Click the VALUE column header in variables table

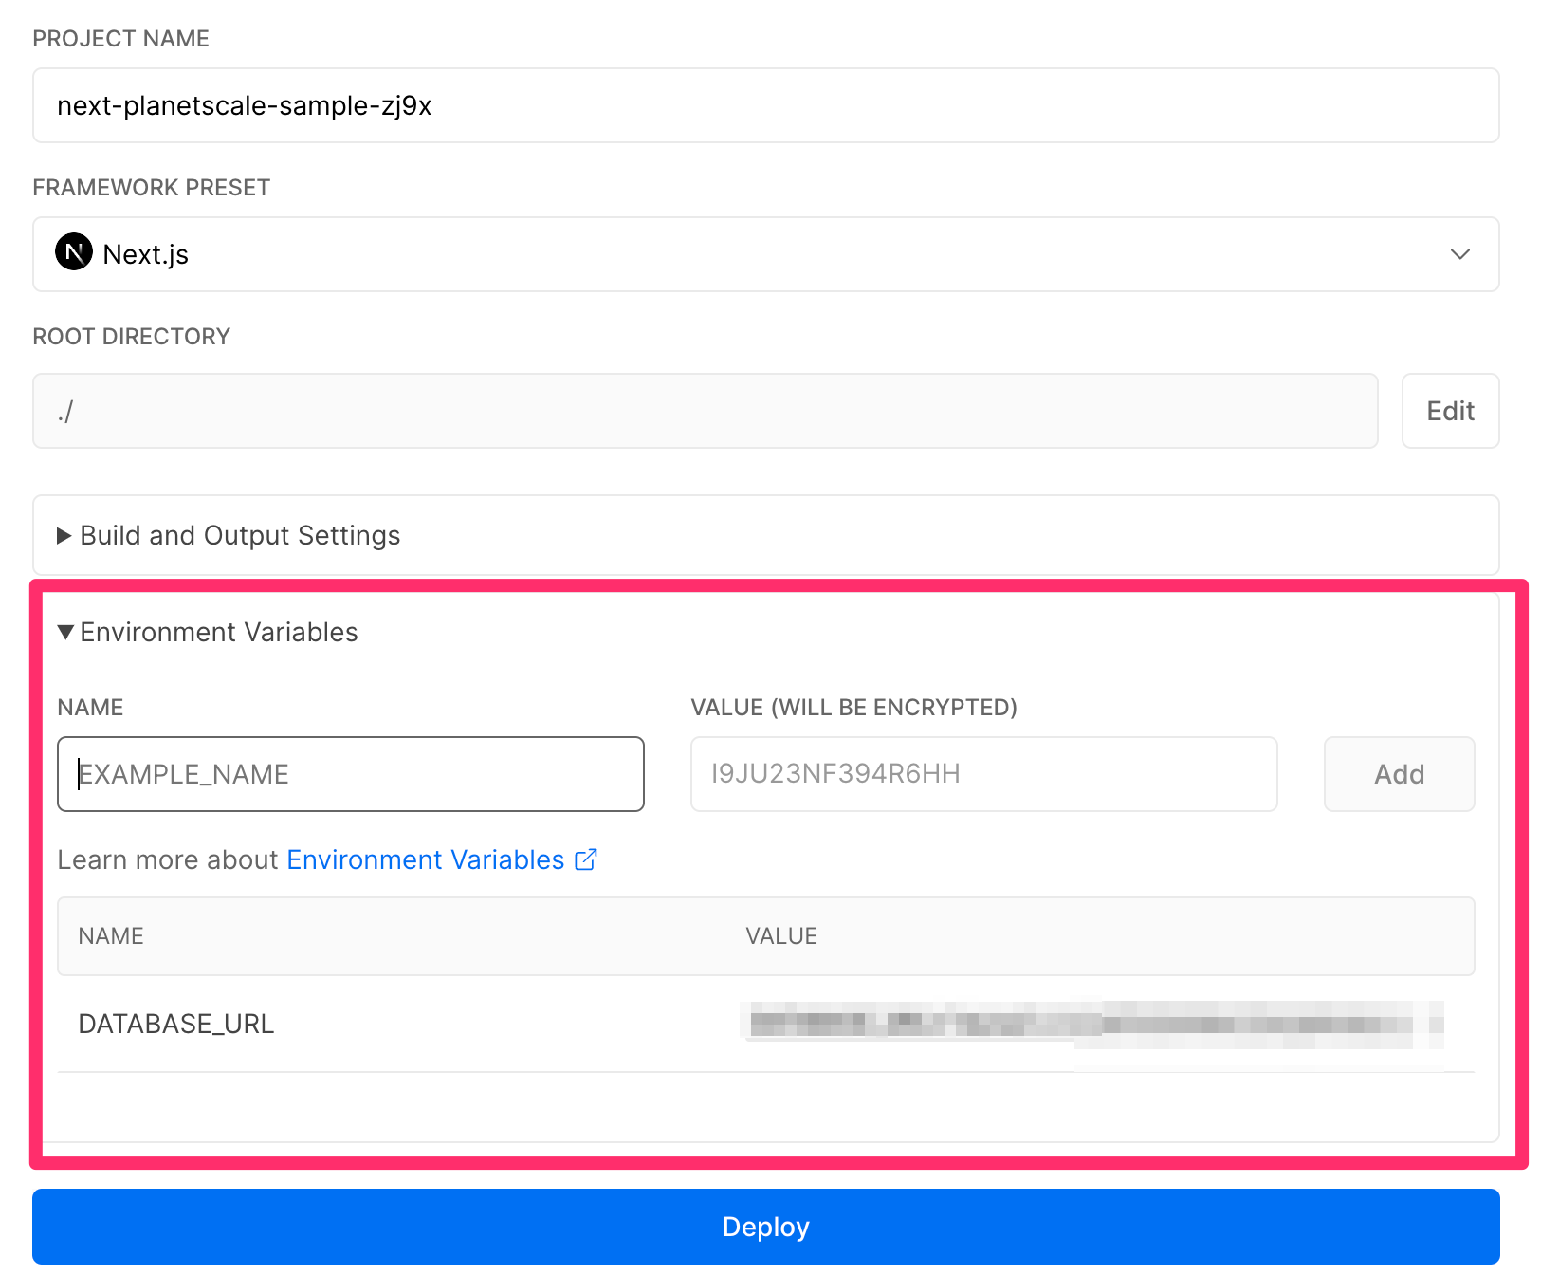tap(781, 936)
